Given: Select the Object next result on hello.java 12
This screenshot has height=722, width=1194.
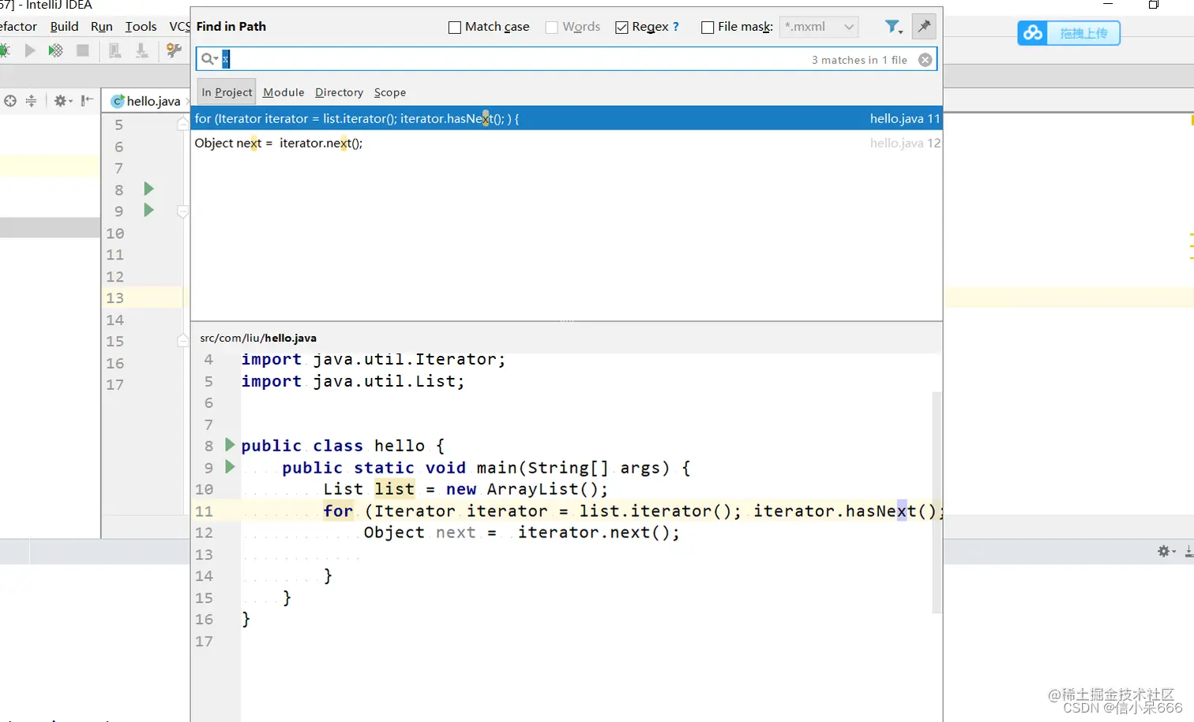Looking at the screenshot, I should click(x=566, y=143).
